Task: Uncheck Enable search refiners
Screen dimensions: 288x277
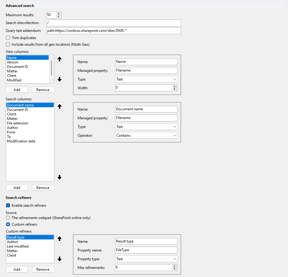Action: 8,205
